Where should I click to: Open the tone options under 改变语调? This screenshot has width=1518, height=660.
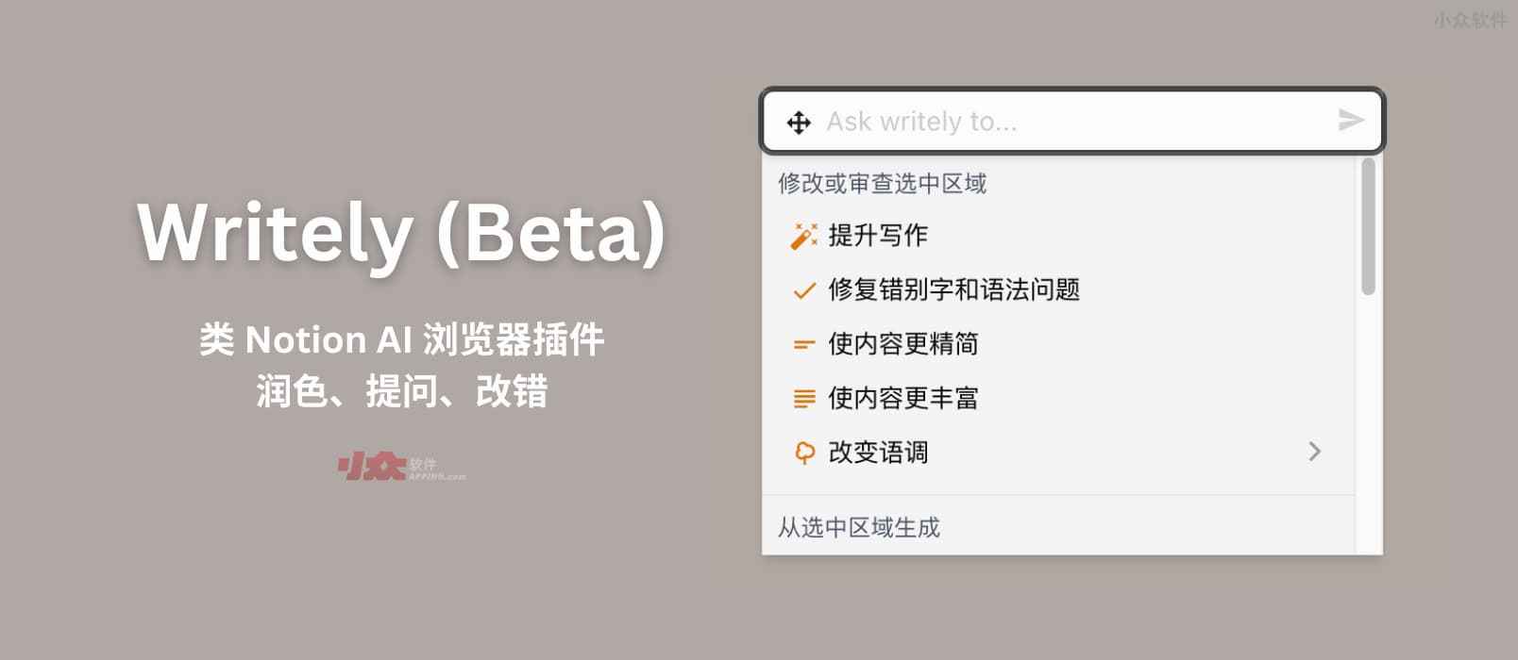click(878, 451)
